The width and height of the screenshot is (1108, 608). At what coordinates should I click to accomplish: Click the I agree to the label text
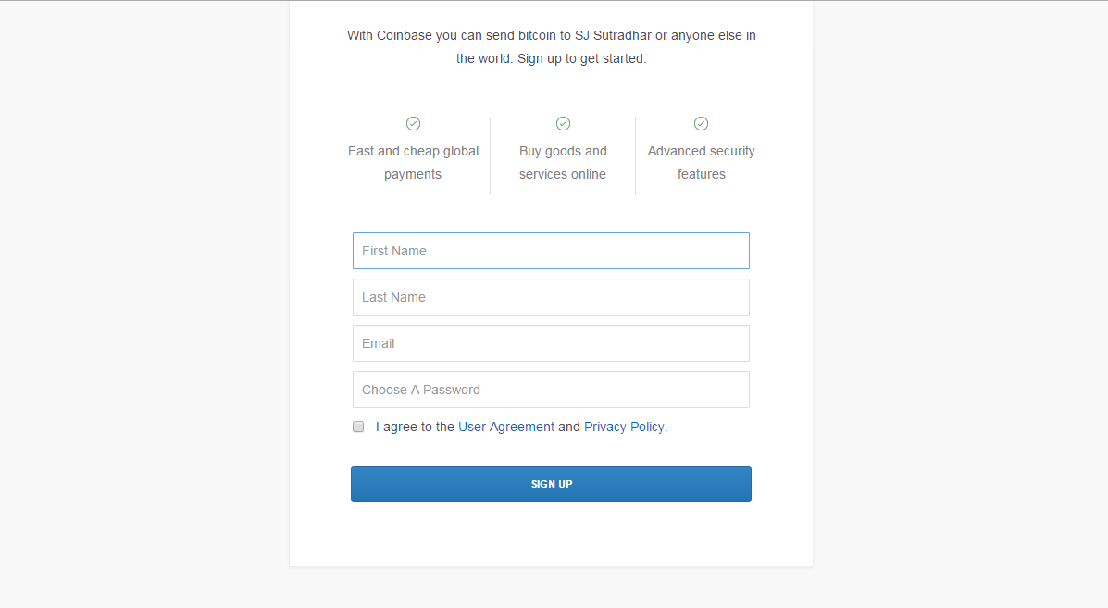415,427
